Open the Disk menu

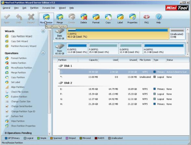point(24,8)
